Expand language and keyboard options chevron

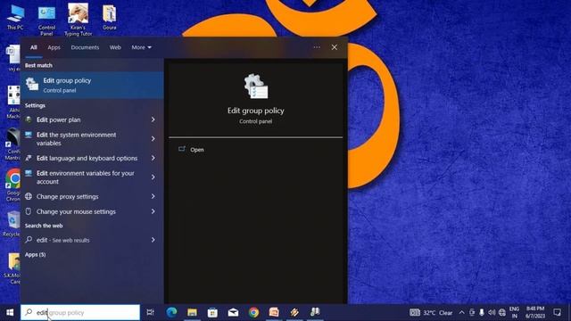tap(153, 158)
